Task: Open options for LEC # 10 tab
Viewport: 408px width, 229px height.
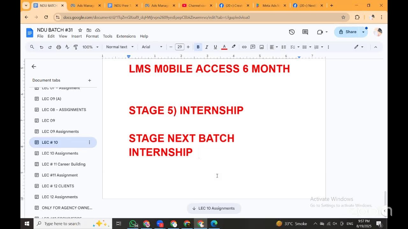Action: pos(90,142)
